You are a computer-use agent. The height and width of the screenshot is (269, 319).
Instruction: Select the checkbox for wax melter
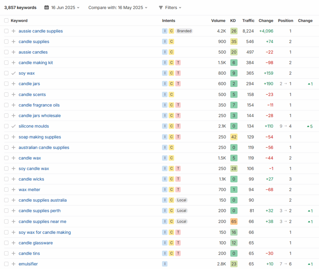[6, 190]
